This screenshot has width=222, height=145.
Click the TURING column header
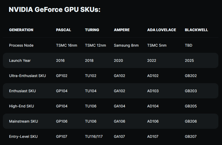[x=92, y=30]
